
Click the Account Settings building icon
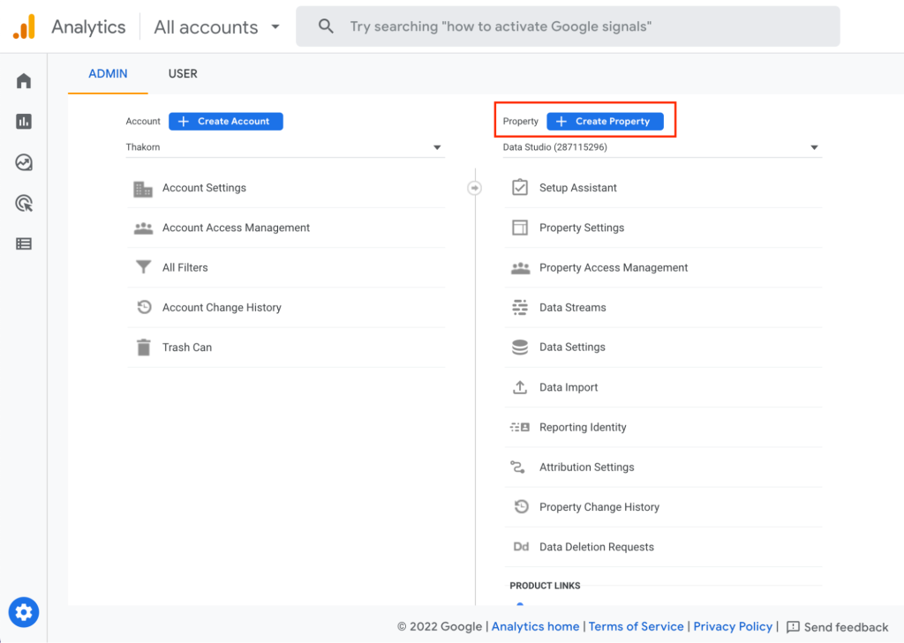(143, 189)
